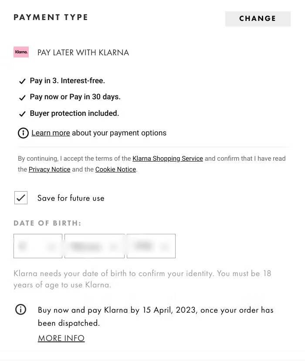The width and height of the screenshot is (305, 361).
Task: Open the Klarna Shopping Service terms link
Action: [x=168, y=159]
